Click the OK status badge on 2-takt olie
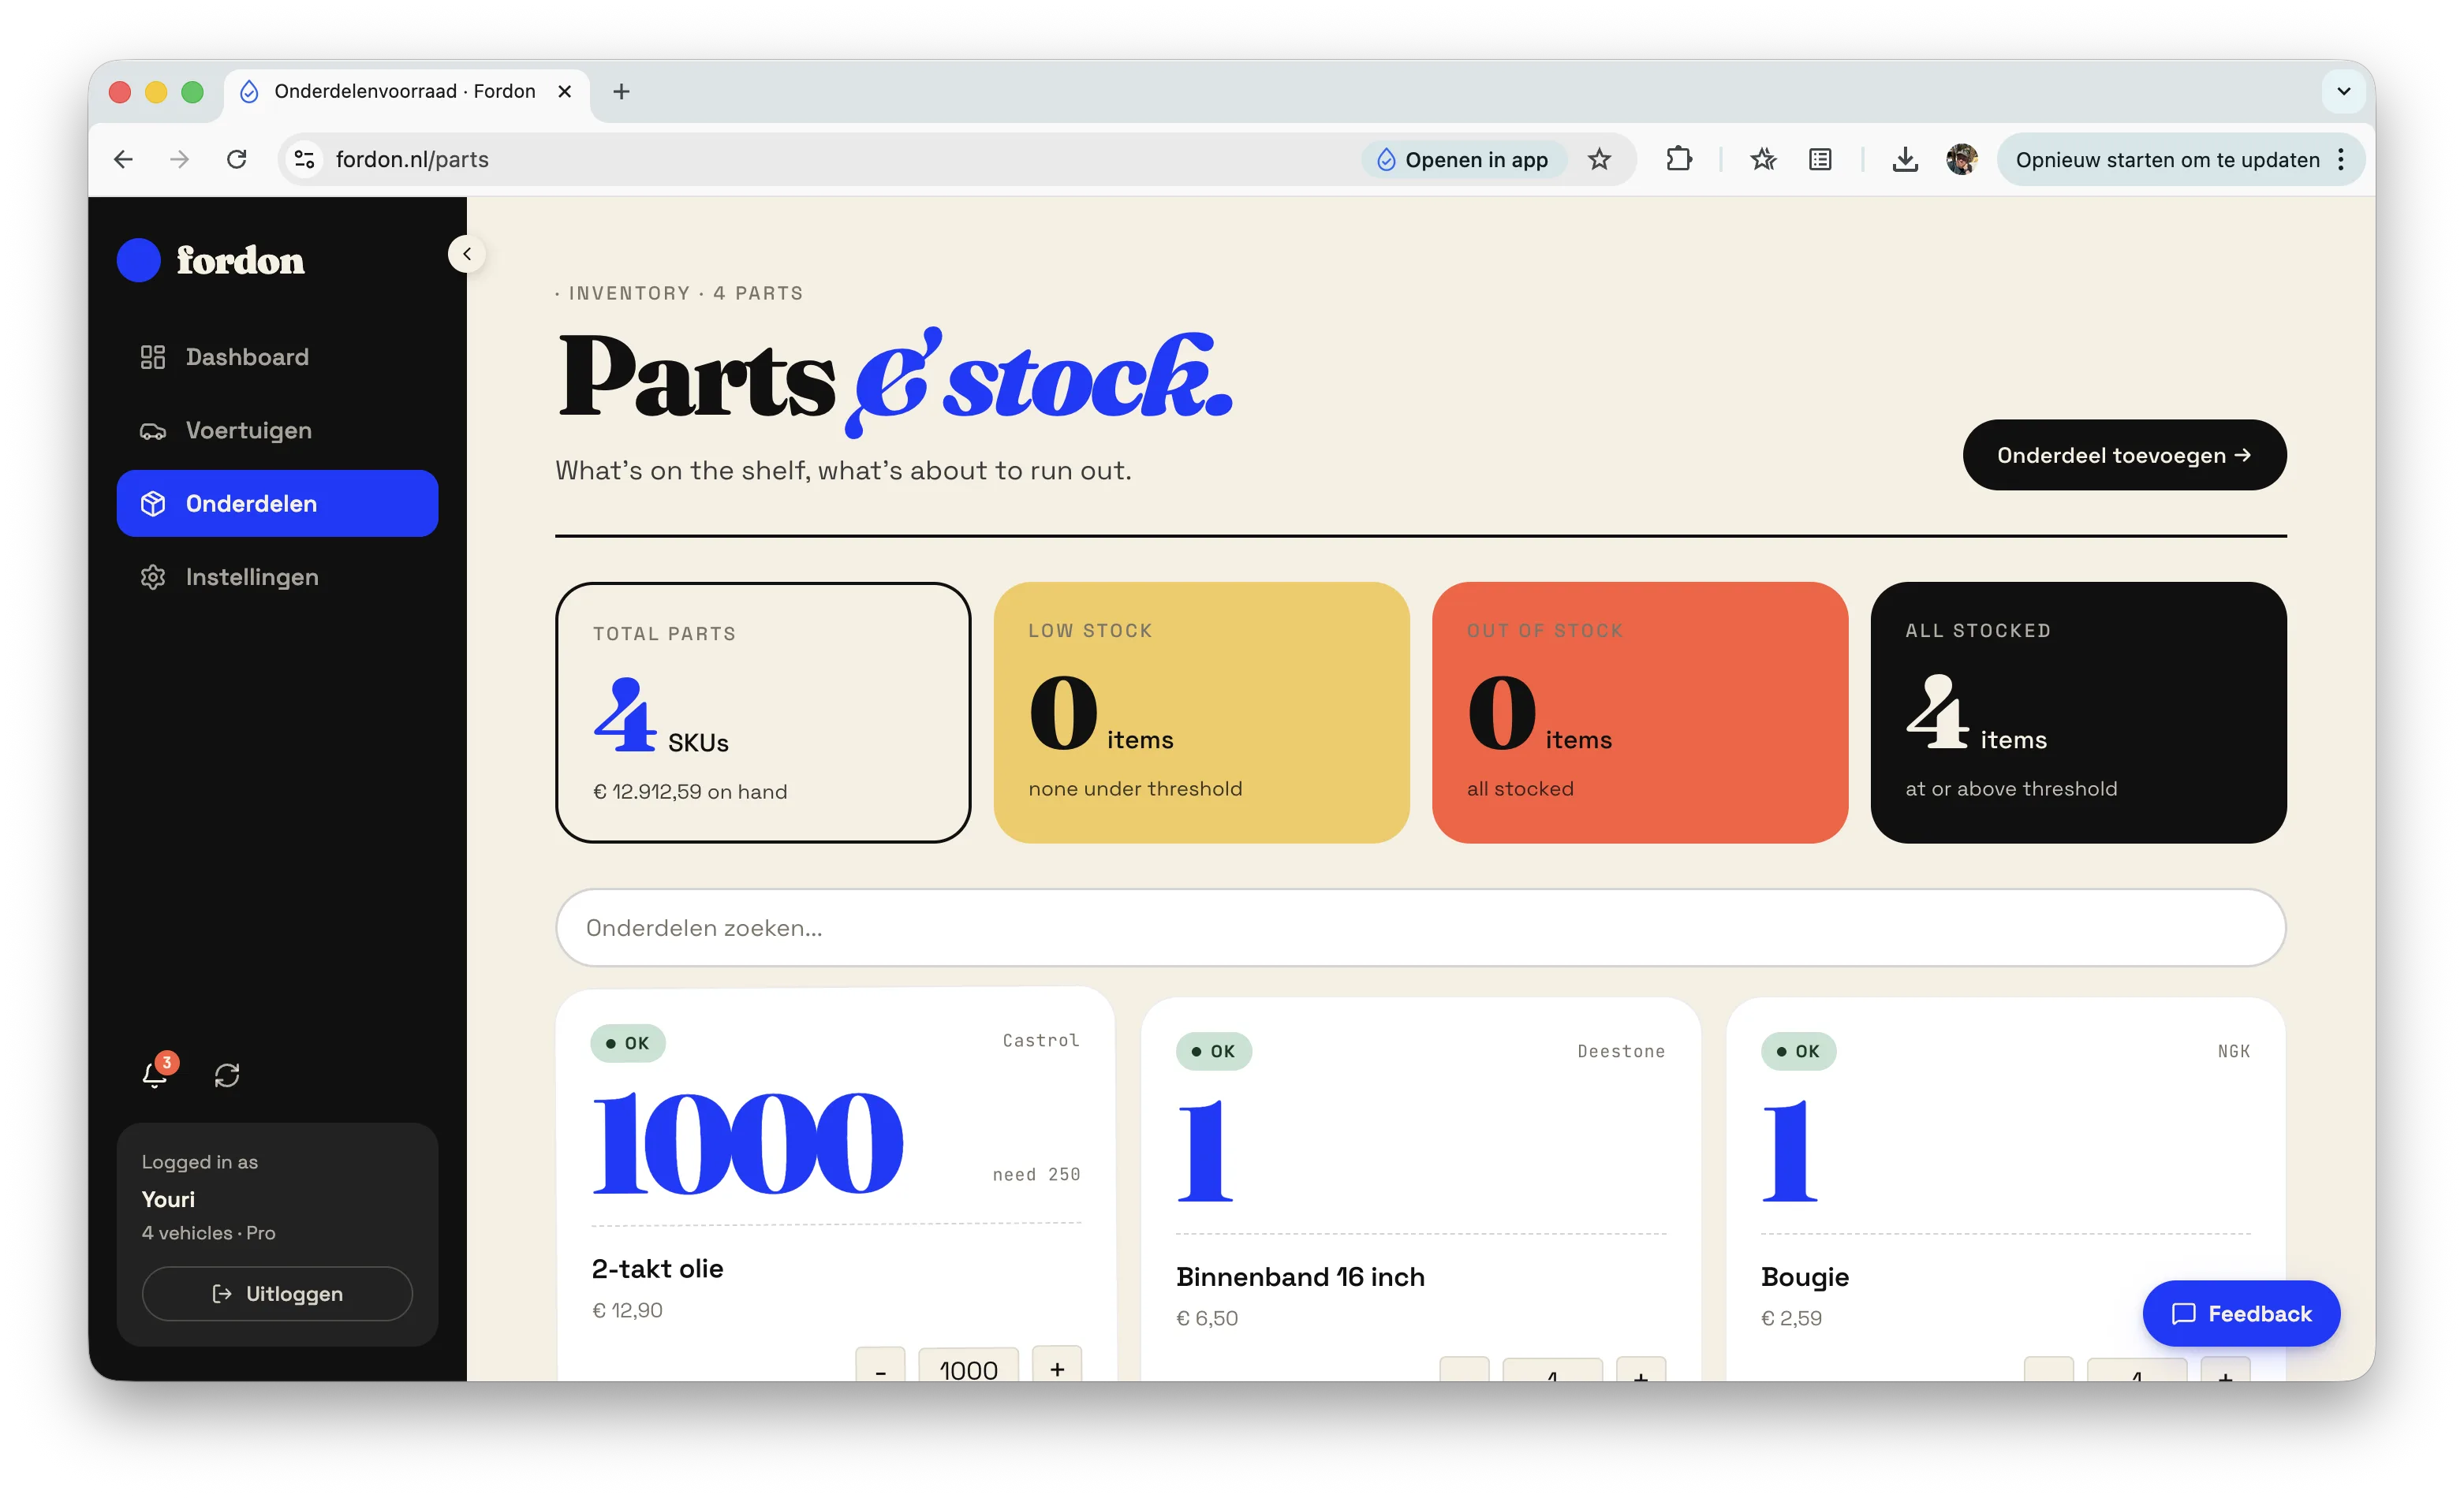This screenshot has height=1498, width=2464. click(628, 1042)
